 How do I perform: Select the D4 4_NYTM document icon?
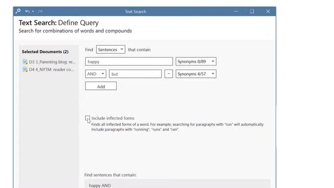(25, 69)
